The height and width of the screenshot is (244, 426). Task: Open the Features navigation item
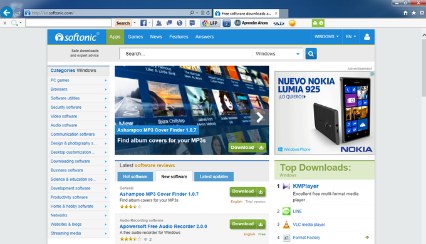[179, 37]
